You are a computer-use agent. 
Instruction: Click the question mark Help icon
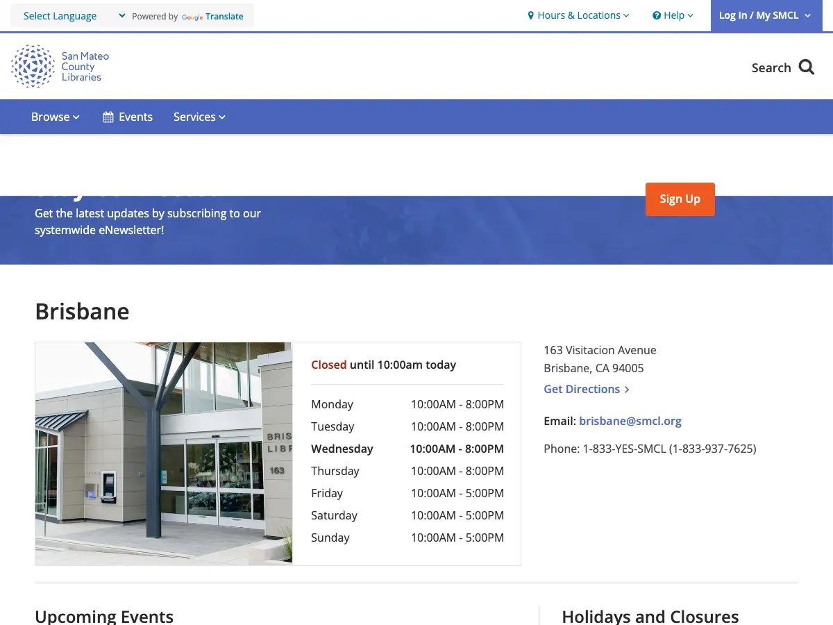657,15
